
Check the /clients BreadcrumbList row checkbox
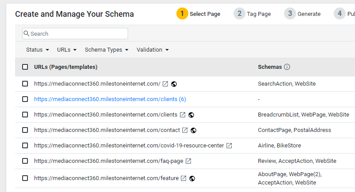coord(25,114)
